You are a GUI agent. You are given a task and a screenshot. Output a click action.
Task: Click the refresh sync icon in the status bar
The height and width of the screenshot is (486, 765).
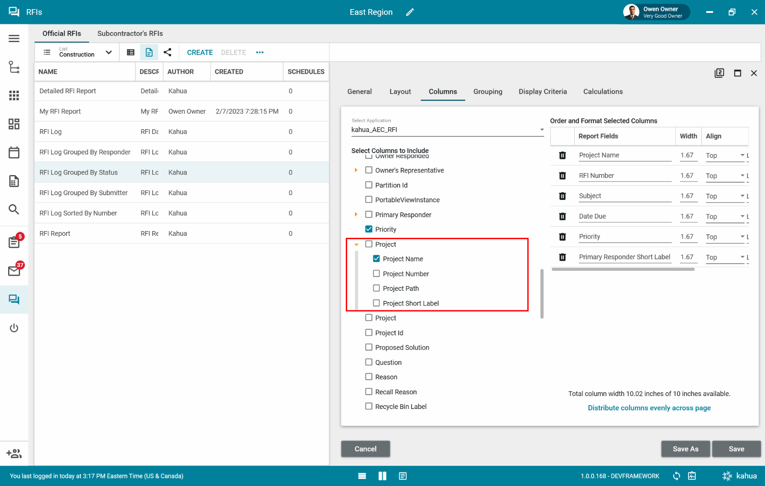click(676, 476)
